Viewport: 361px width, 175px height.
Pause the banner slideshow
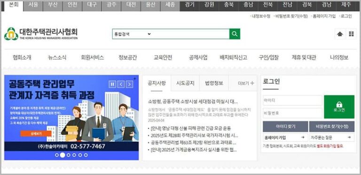point(112,84)
